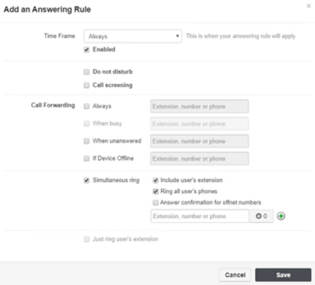Close the Add an Answering Rule dialog

308,6
